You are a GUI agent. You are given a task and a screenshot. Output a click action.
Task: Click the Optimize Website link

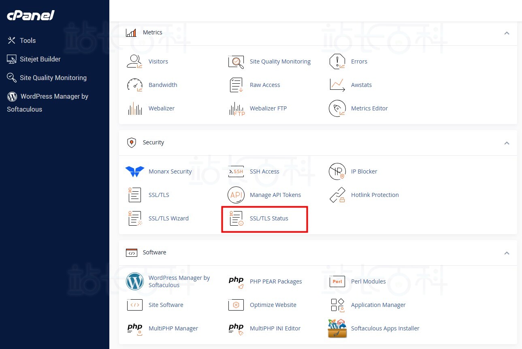[273, 305]
